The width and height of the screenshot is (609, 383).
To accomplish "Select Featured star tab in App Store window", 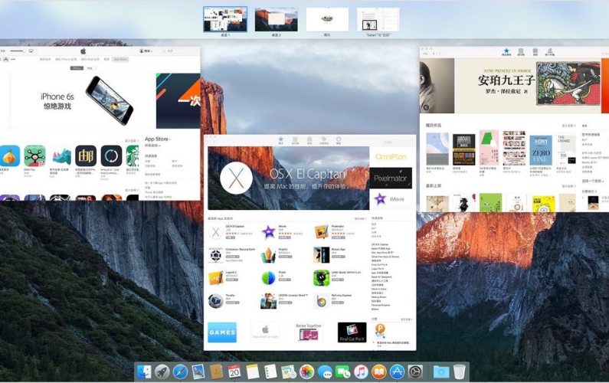I will tap(280, 140).
